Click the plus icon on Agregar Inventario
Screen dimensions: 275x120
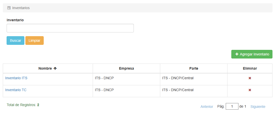click(x=237, y=54)
